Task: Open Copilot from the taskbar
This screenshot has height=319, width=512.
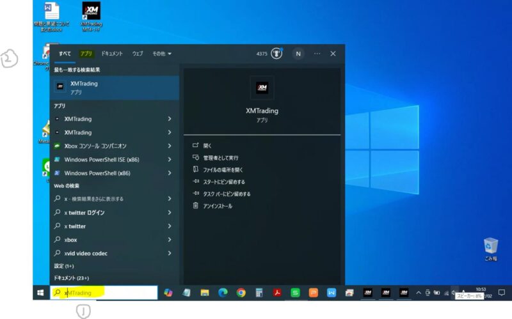Action: pos(168,293)
